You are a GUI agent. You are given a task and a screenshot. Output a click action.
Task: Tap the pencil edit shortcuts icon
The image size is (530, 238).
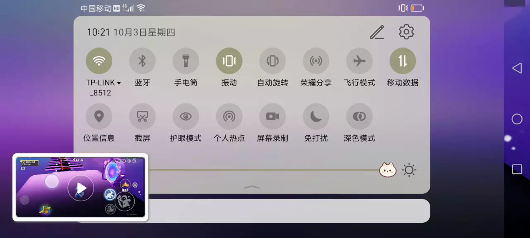(377, 32)
